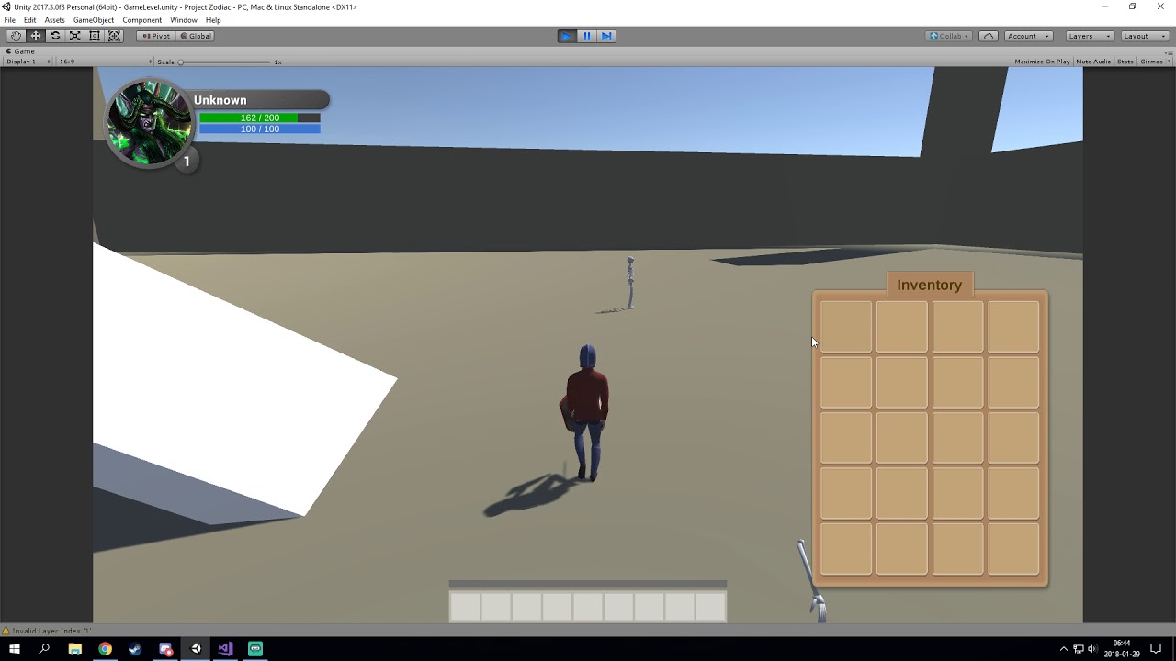This screenshot has height=661, width=1176.
Task: Open the Layers dropdown
Action: [1089, 36]
